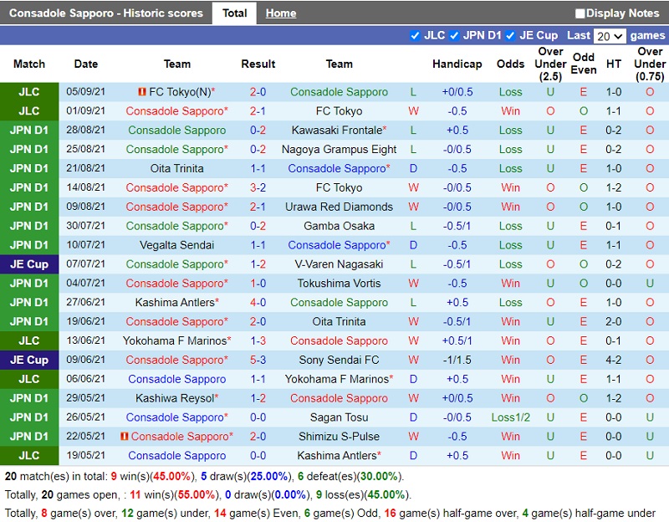Switch to the Home tab
The image size is (669, 522).
pos(281,13)
